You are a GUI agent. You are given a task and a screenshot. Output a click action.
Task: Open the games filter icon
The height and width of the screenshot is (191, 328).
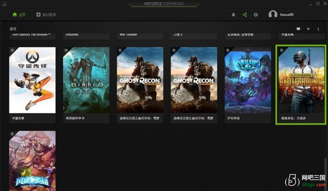click(x=308, y=29)
